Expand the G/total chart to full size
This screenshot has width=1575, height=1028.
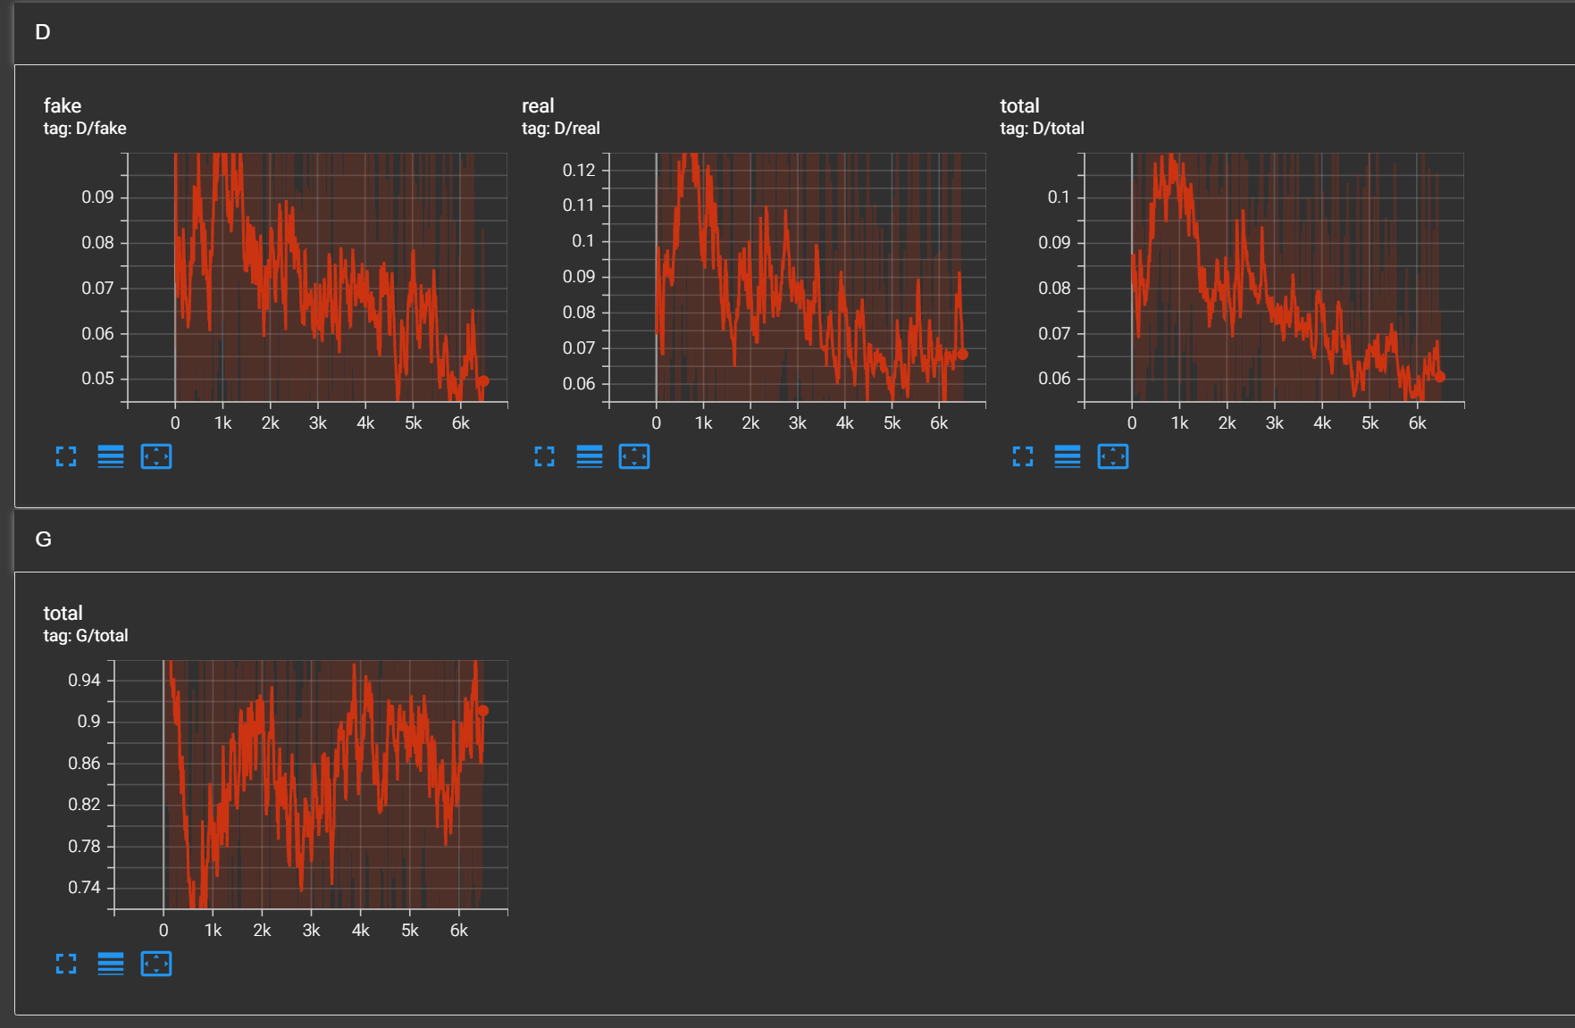(66, 964)
